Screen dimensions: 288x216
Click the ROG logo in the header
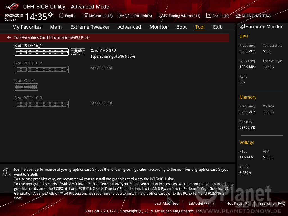coord(12,6)
